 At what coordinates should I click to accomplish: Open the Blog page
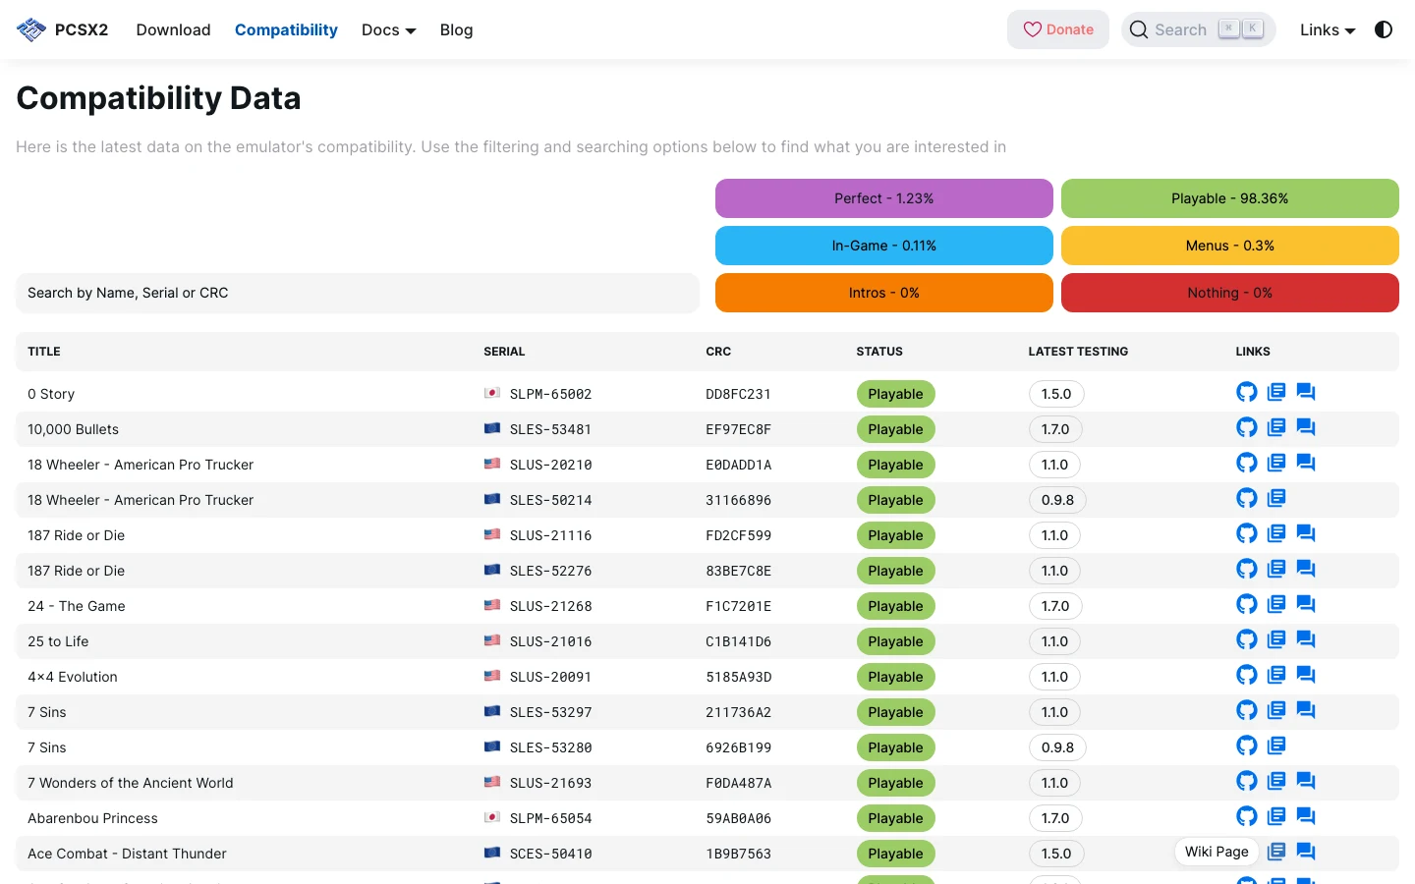coord(456,29)
